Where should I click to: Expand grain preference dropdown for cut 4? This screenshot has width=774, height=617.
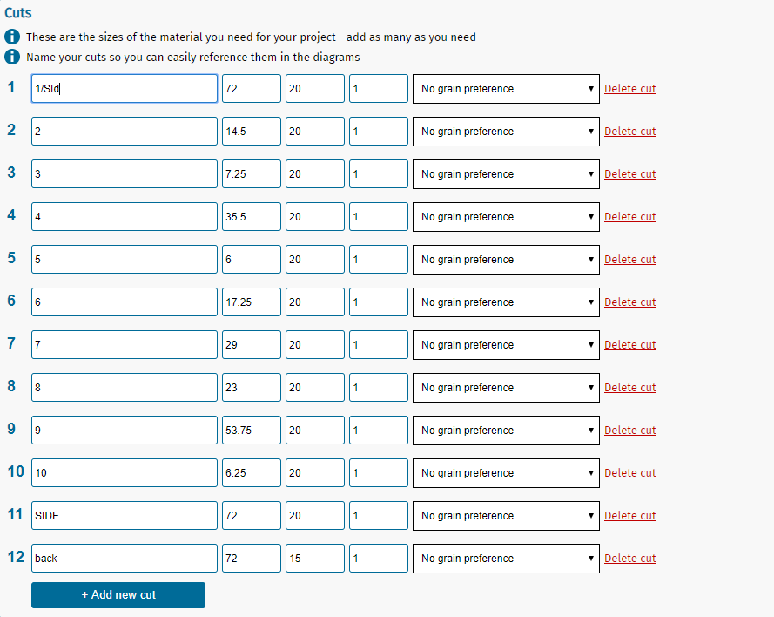(505, 217)
